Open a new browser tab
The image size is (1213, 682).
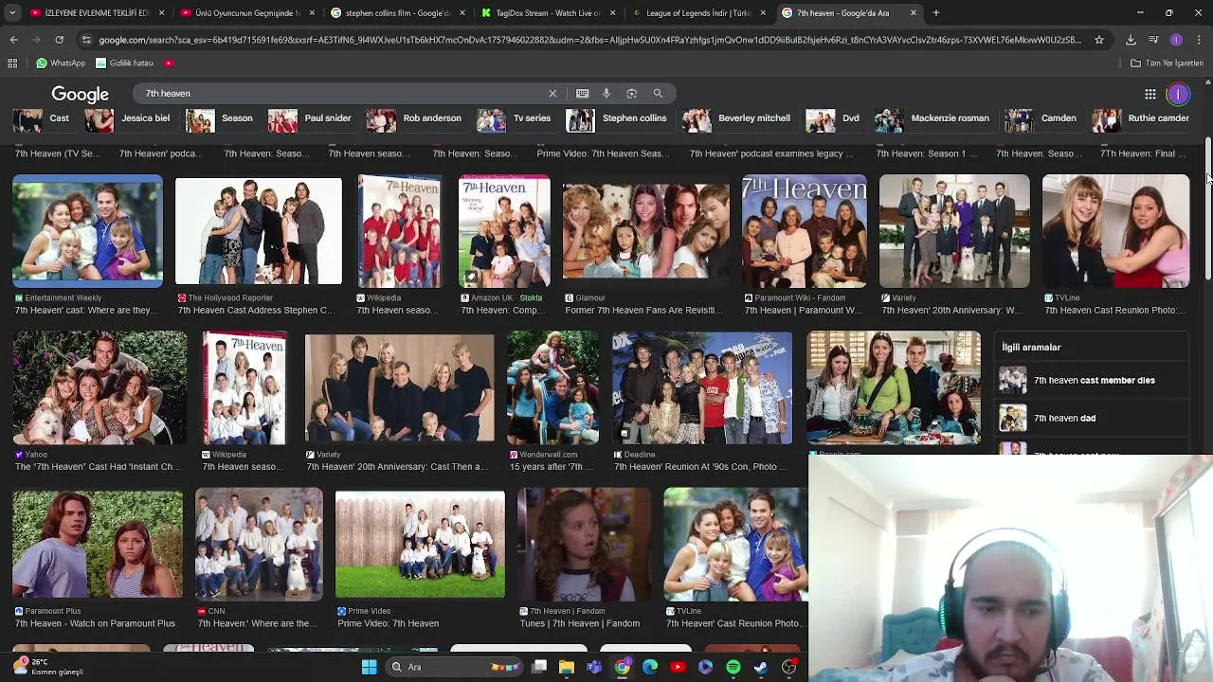click(x=935, y=13)
